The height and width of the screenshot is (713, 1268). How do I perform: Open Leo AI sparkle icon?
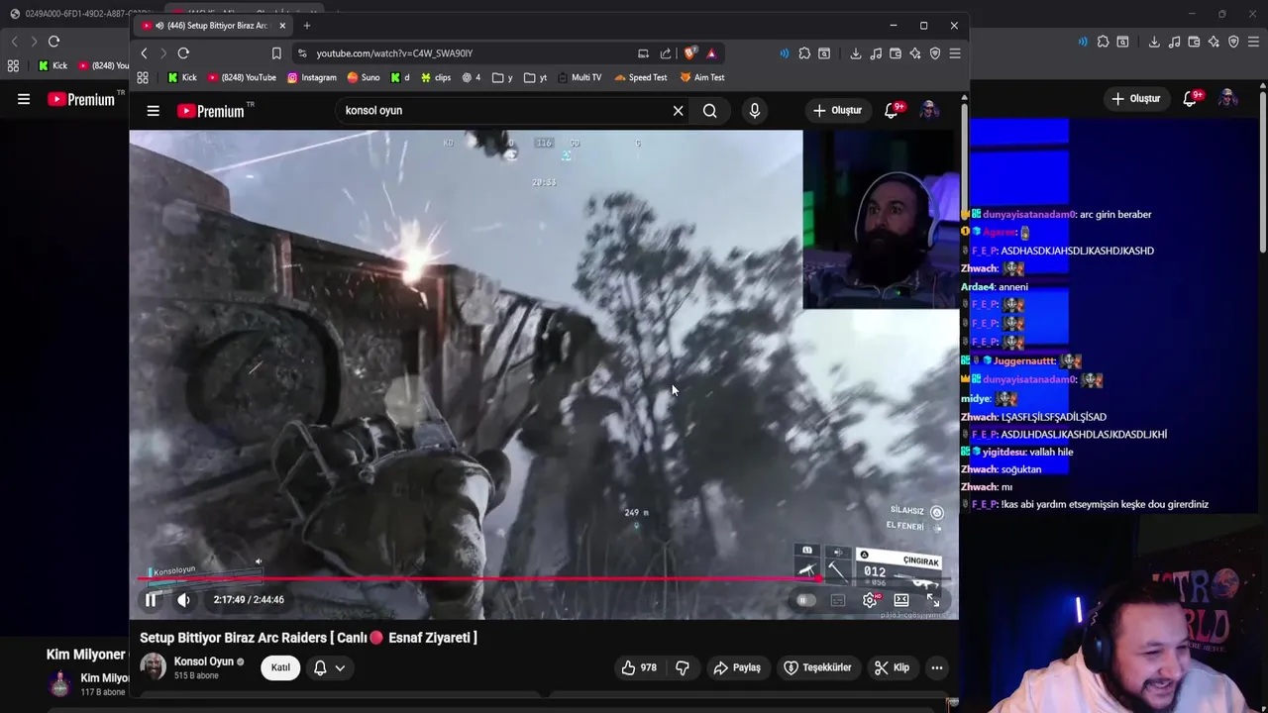point(915,53)
